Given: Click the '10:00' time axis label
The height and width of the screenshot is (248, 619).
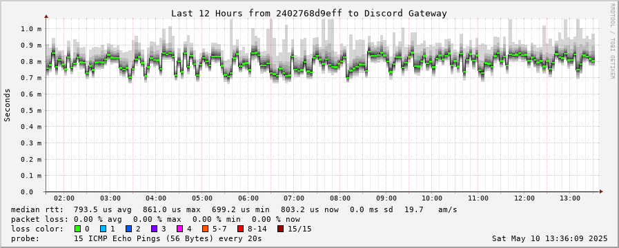Looking at the screenshot, I should [x=432, y=198].
